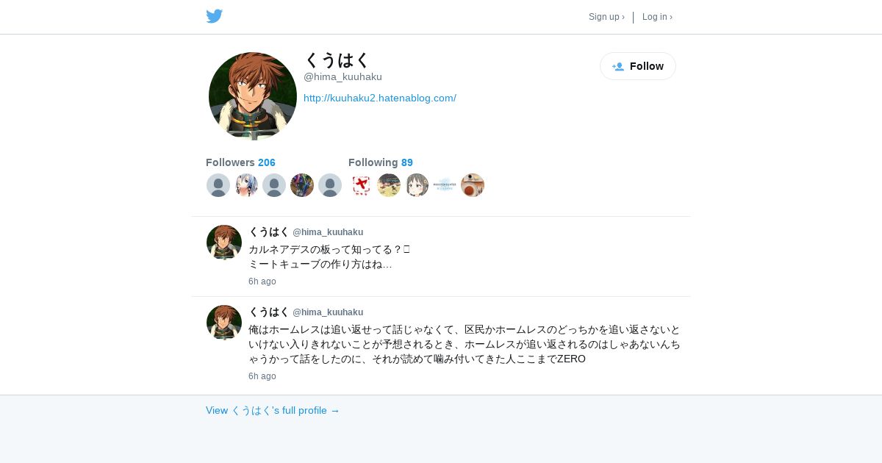Viewport: 882px width, 463px height.
Task: Open the red-figure following avatar
Action: [361, 185]
